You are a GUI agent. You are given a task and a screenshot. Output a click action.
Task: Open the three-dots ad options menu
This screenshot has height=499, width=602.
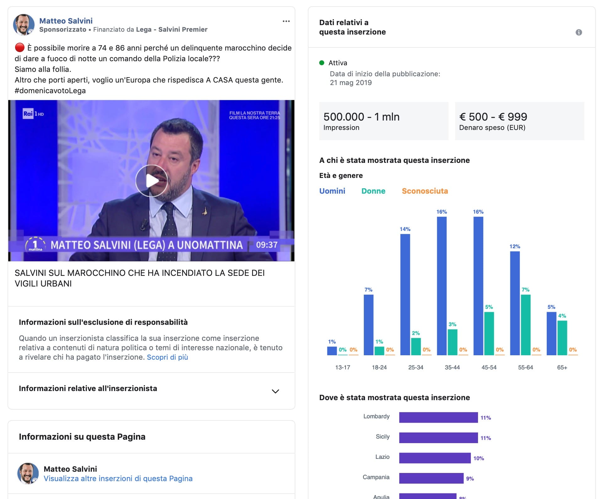286,21
